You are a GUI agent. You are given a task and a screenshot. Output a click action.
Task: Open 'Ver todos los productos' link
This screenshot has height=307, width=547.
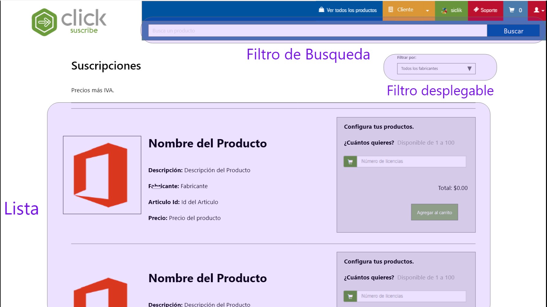(x=352, y=10)
